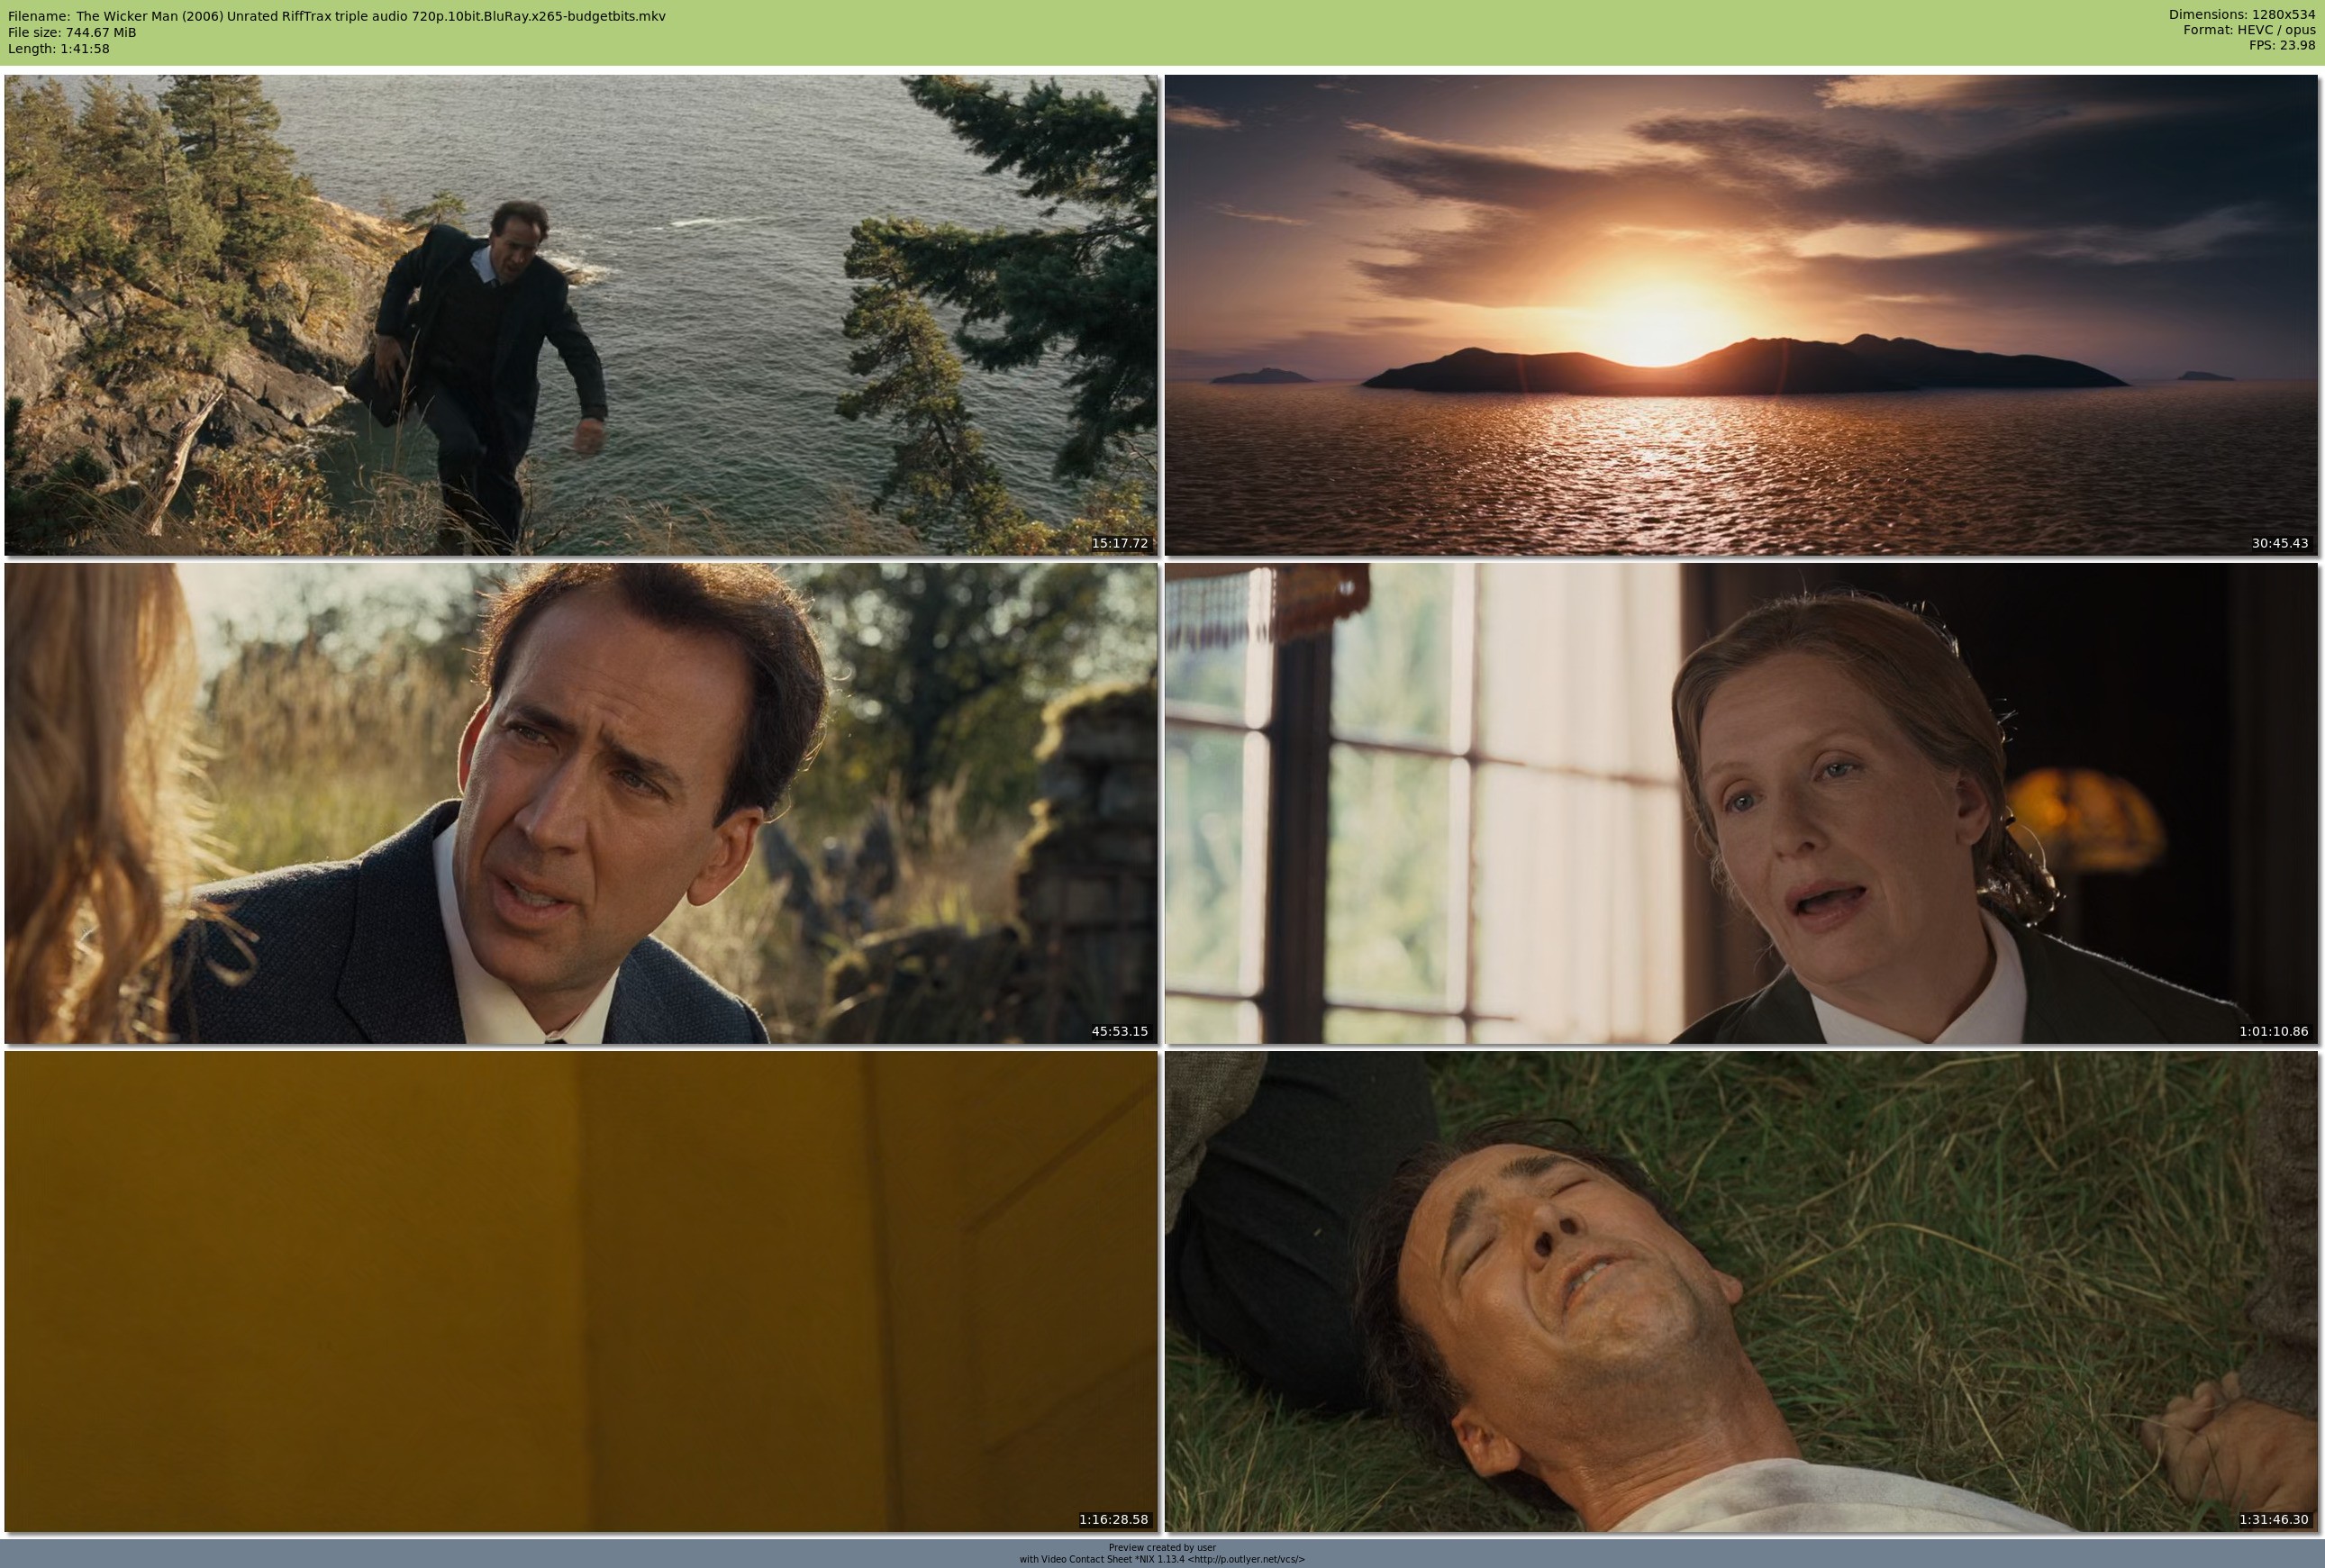The image size is (2325, 1568).
Task: Click the 1:01:10.86 timestamp label
Action: pyautogui.click(x=2274, y=1031)
